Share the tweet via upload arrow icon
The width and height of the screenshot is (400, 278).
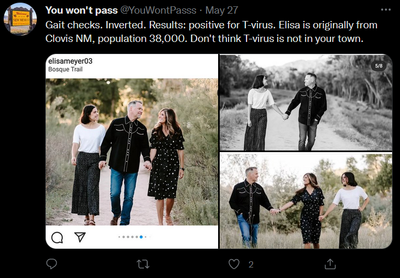pyautogui.click(x=330, y=264)
